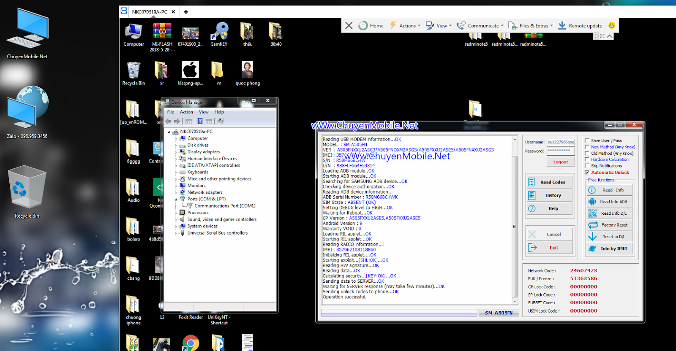This screenshot has height=351, width=676.
Task: Click TeamViewer Home toolbar item
Action: click(x=371, y=26)
